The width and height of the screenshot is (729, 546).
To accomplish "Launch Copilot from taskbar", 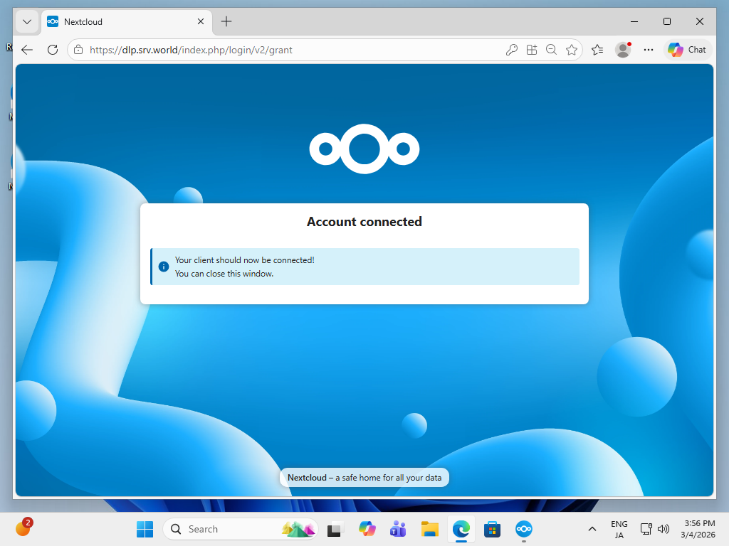I will pyautogui.click(x=367, y=529).
